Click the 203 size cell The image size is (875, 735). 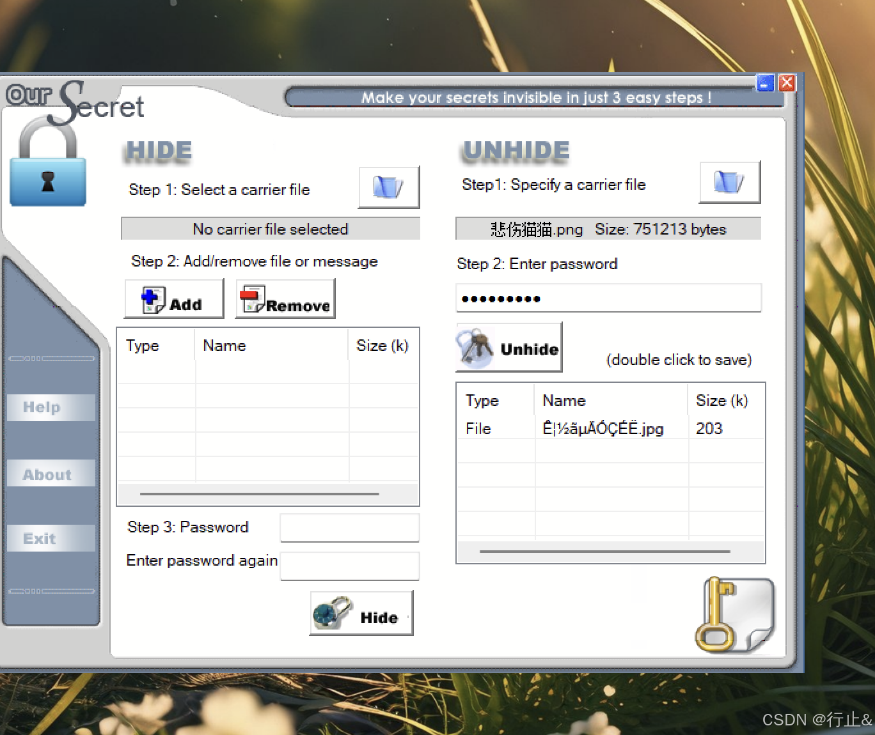709,428
